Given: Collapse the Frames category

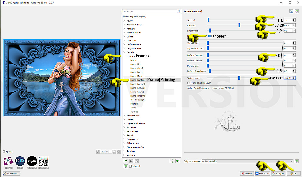Looking at the screenshot, I should coord(124,56).
